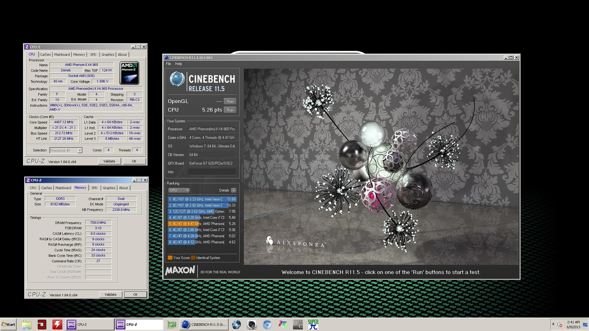Click DRAM Frequency value 709.0 MHz
Screen dimensions: 589x331
(98, 223)
